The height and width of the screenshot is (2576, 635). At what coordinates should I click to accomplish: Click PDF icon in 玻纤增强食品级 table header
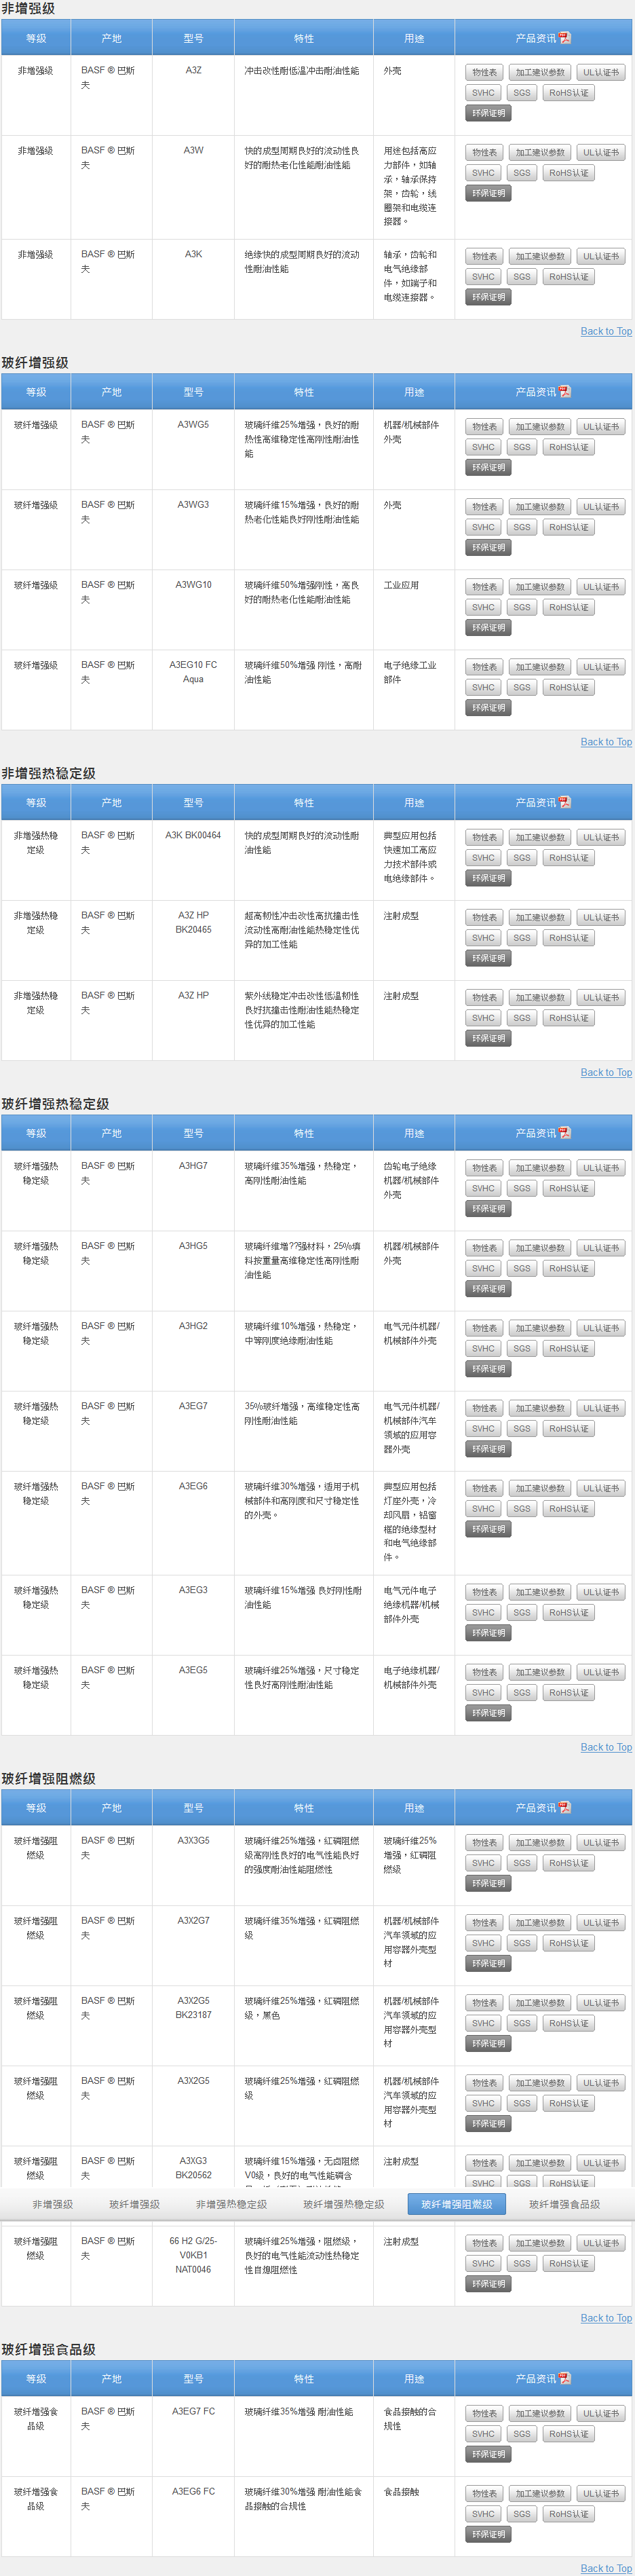tap(565, 2378)
